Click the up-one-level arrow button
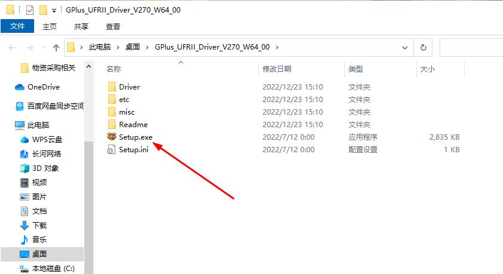This screenshot has height=274, width=503. [x=56, y=48]
